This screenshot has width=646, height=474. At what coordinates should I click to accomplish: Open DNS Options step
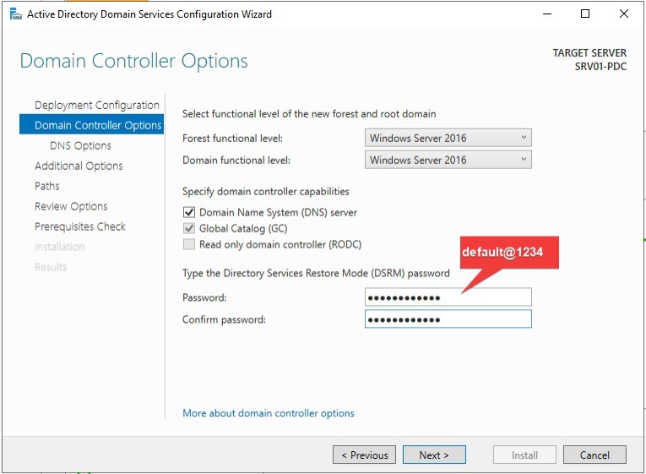[80, 145]
